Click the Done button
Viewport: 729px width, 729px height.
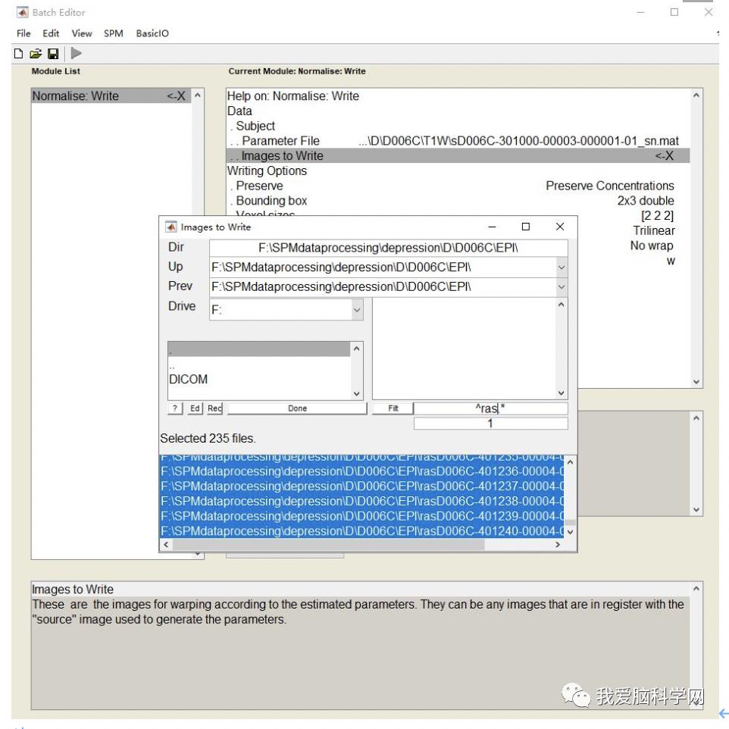coord(297,408)
